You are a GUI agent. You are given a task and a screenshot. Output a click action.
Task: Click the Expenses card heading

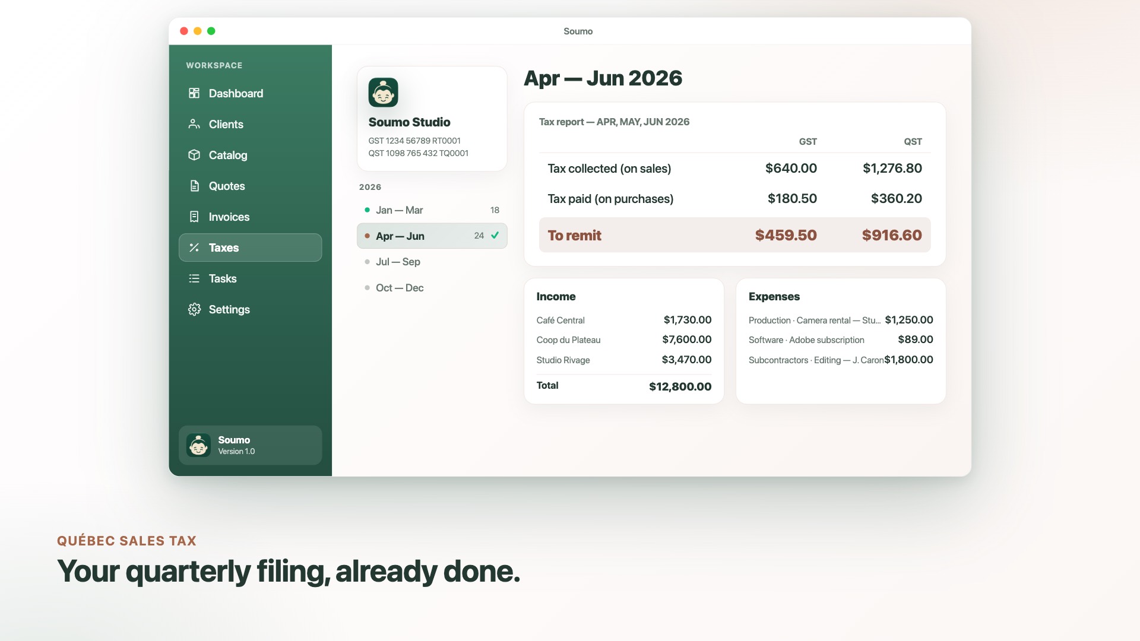tap(774, 297)
